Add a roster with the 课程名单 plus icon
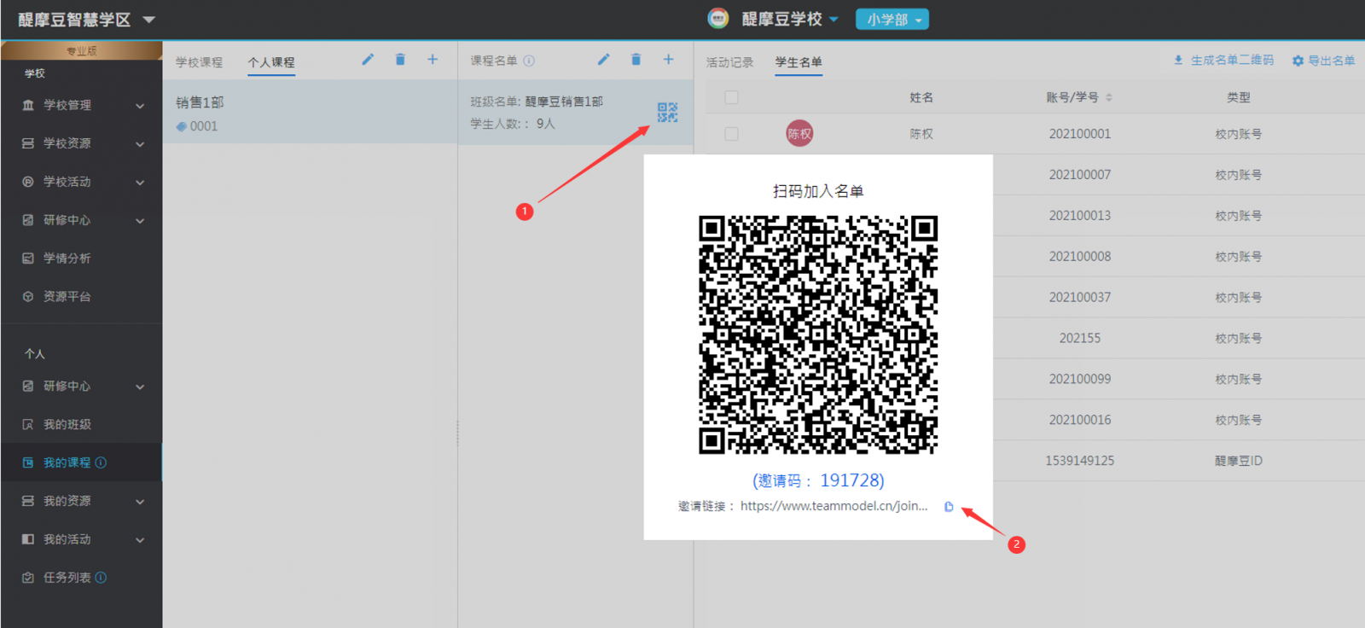1365x628 pixels. tap(668, 60)
